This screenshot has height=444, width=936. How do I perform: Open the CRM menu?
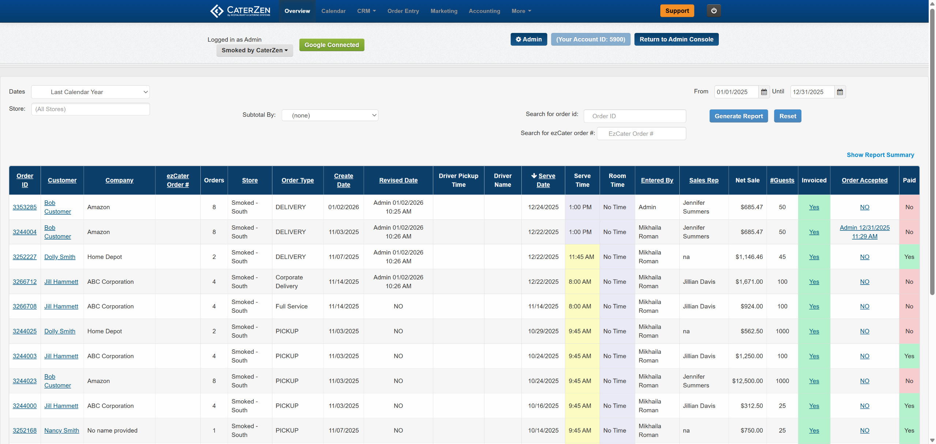[366, 11]
